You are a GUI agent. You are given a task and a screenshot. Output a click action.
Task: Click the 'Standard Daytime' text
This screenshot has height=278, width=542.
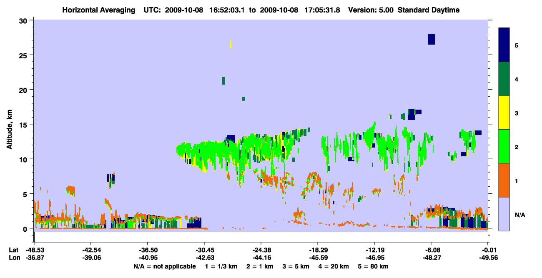point(429,10)
